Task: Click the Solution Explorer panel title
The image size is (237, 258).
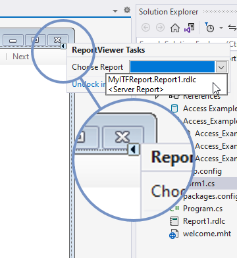Action: [x=169, y=12]
